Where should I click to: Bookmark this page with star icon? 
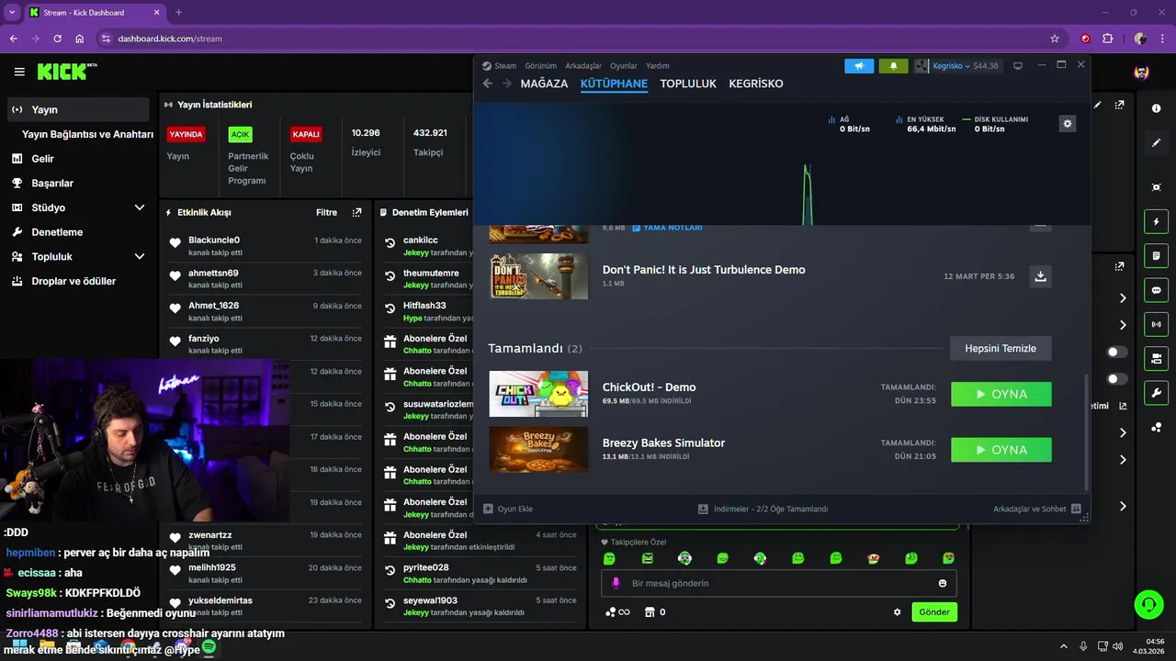pos(1055,39)
